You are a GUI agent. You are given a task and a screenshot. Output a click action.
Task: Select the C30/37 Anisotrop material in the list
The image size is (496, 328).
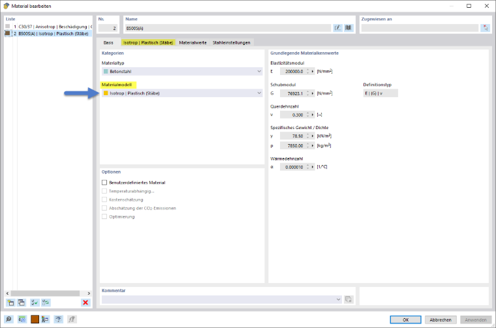48,27
